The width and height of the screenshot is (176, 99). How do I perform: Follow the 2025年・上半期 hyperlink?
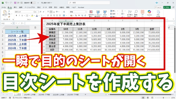tap(17, 36)
